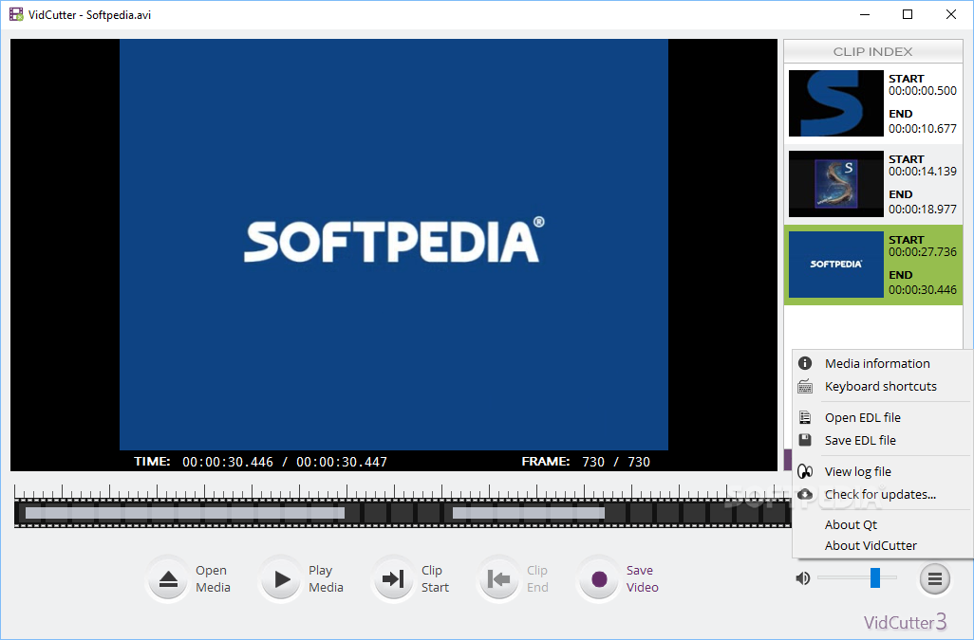Click the first clip's END time 00:00:10.677
The width and height of the screenshot is (974, 640).
click(923, 128)
